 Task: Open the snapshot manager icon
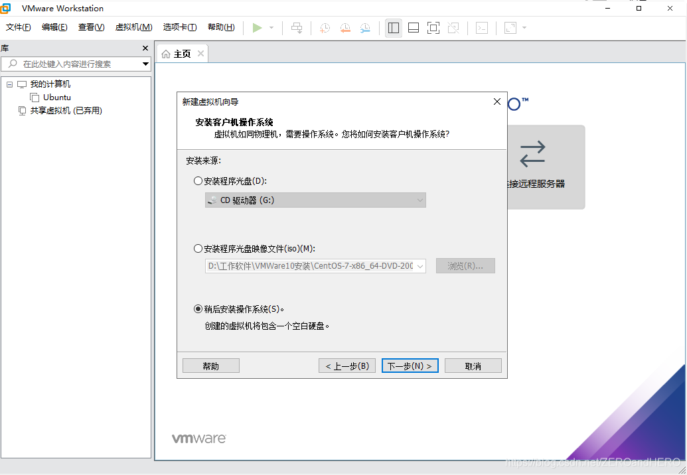365,28
